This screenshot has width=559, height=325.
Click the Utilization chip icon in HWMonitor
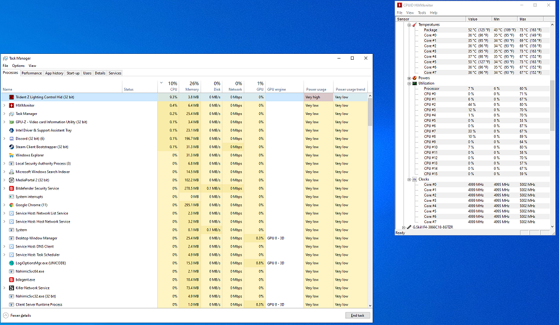coord(414,83)
